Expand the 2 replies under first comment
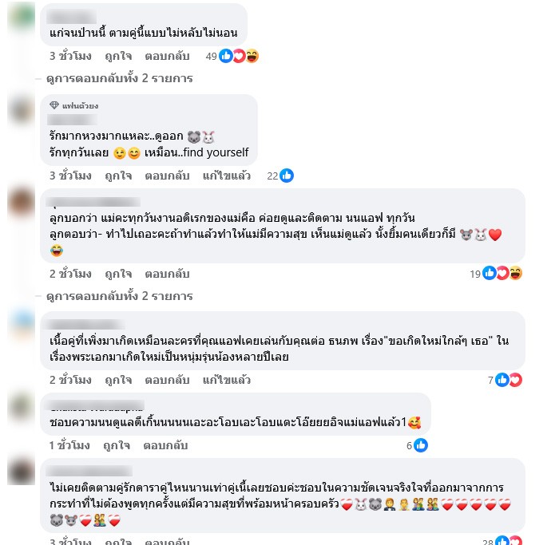 [x=120, y=78]
